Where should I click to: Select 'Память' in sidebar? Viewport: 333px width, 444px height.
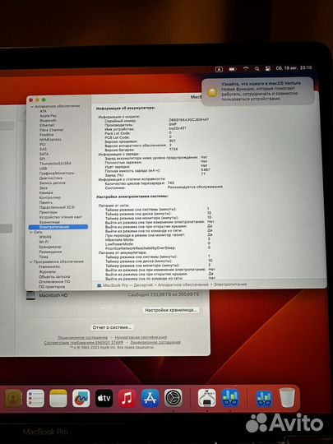click(45, 202)
